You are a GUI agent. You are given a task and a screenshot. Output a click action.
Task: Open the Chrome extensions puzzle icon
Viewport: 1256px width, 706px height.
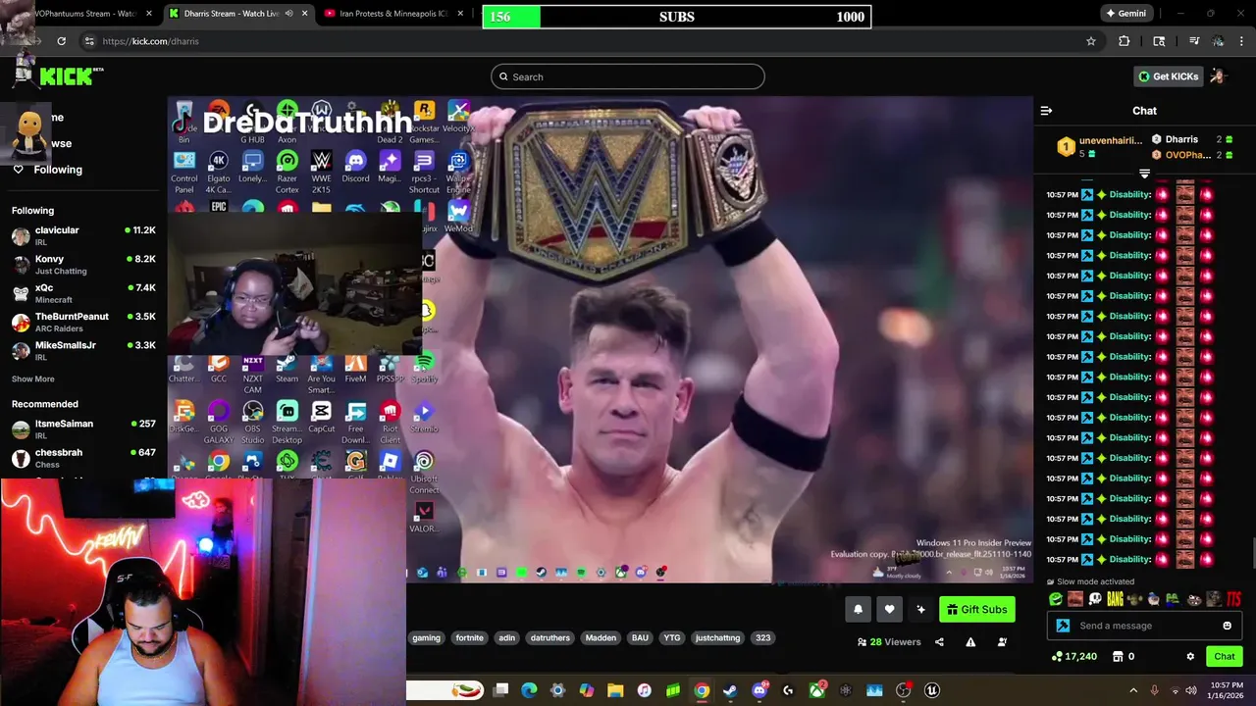pyautogui.click(x=1125, y=41)
